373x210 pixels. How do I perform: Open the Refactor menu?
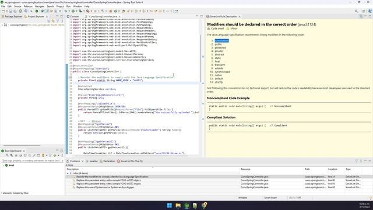pyautogui.click(x=28, y=6)
